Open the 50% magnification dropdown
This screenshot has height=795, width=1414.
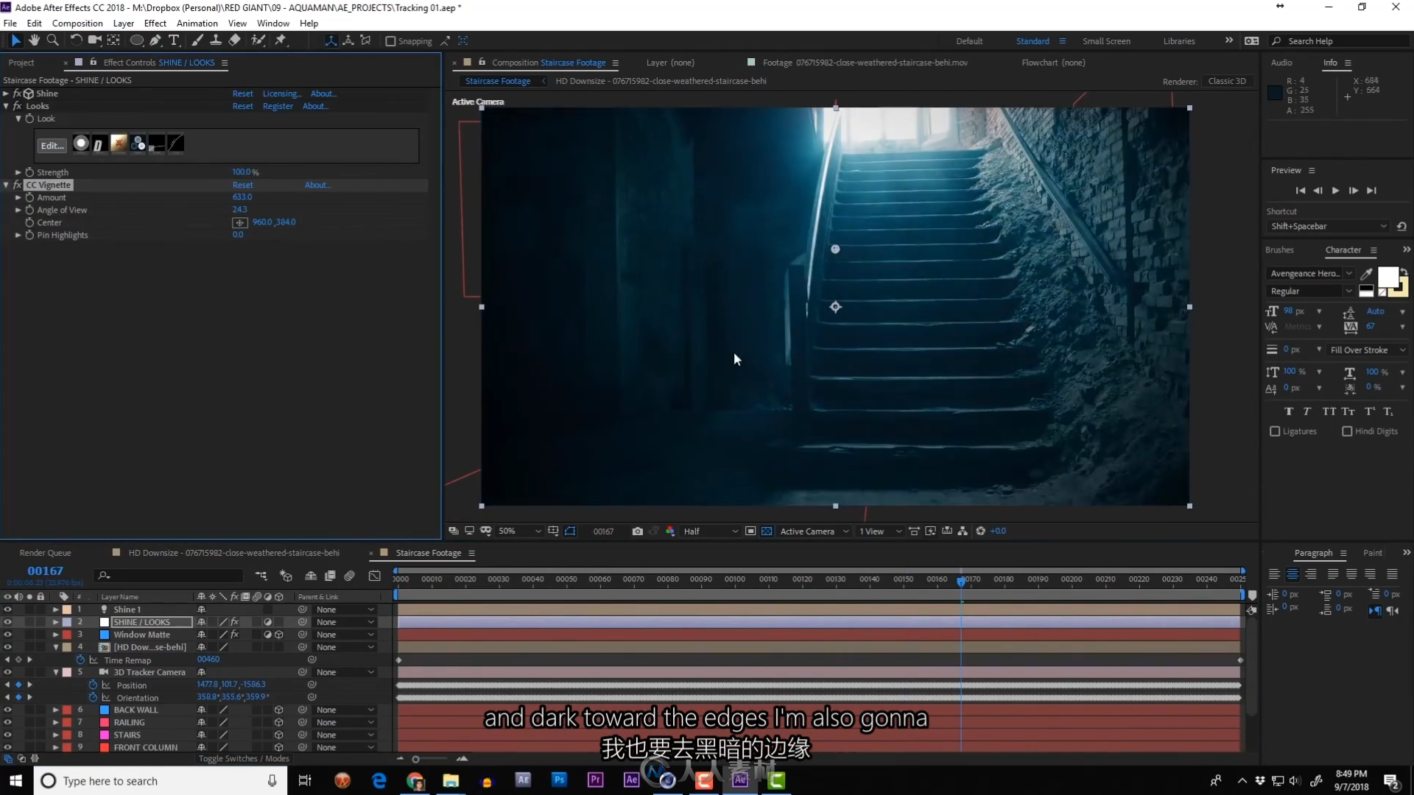point(520,531)
